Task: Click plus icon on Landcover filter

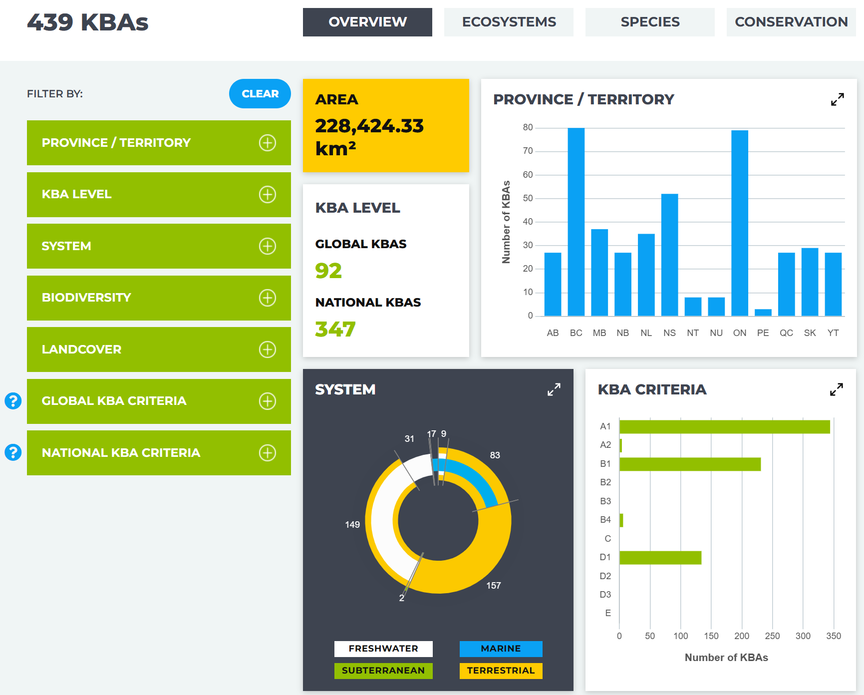Action: point(268,349)
